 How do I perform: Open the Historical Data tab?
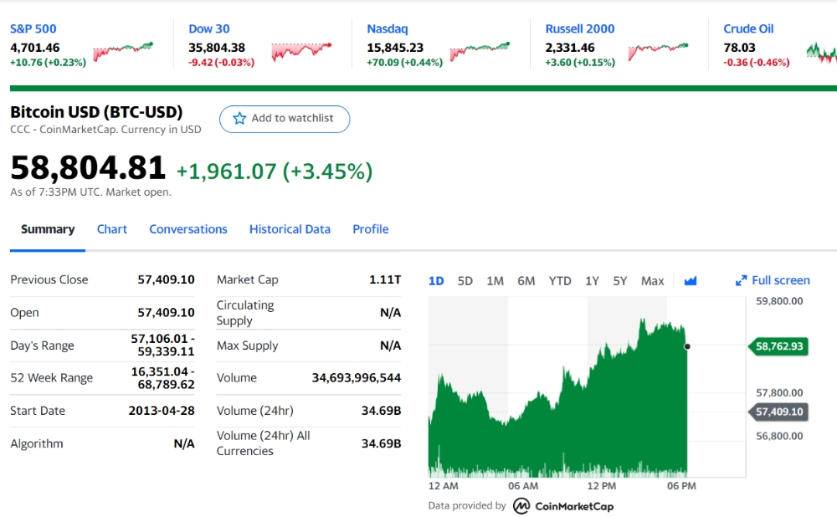(290, 229)
